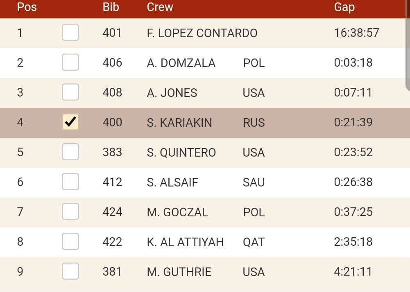
Task: Check the box for F. Lopez Contardo
Action: pos(70,32)
